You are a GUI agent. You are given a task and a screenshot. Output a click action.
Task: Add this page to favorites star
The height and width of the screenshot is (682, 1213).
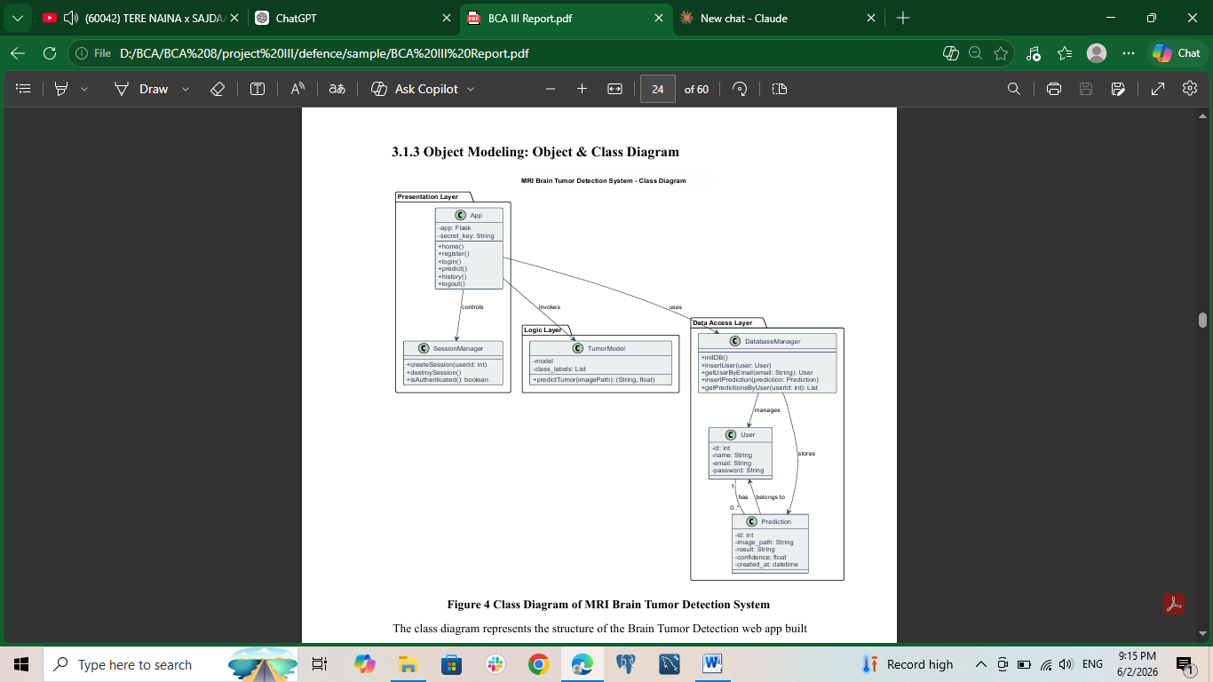click(x=1001, y=53)
